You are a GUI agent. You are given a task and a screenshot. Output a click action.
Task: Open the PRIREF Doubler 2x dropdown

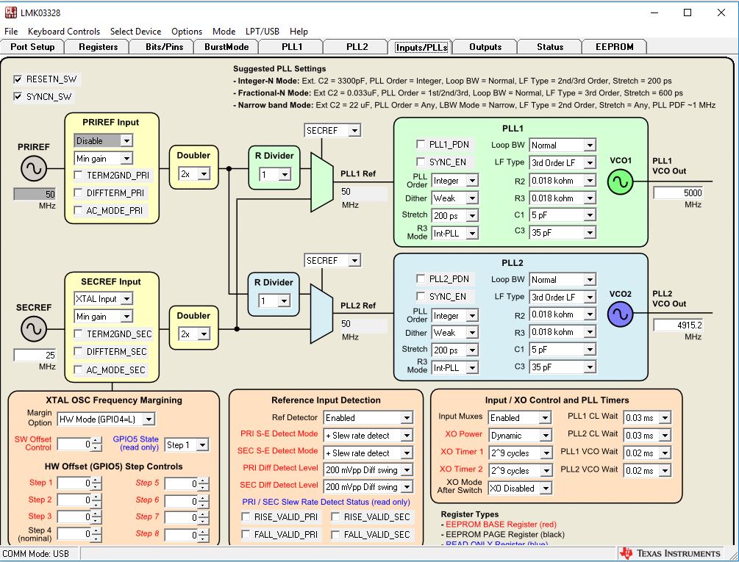click(x=204, y=174)
